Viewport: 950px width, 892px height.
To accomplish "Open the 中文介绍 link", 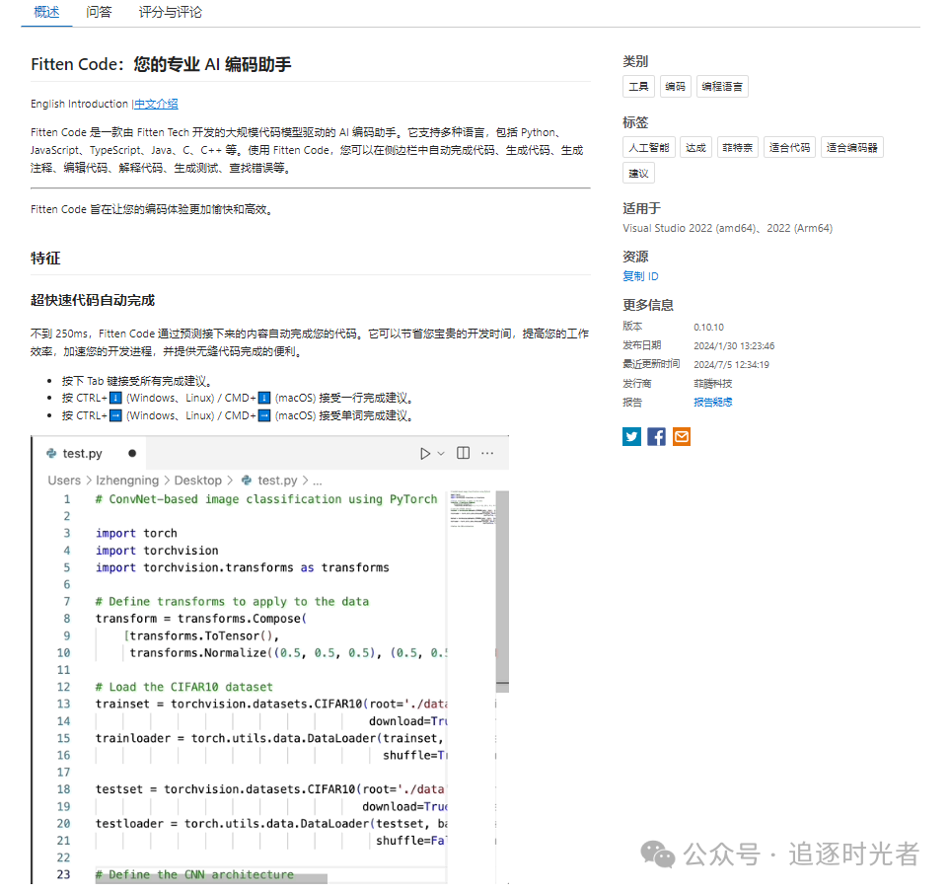I will click(x=156, y=104).
